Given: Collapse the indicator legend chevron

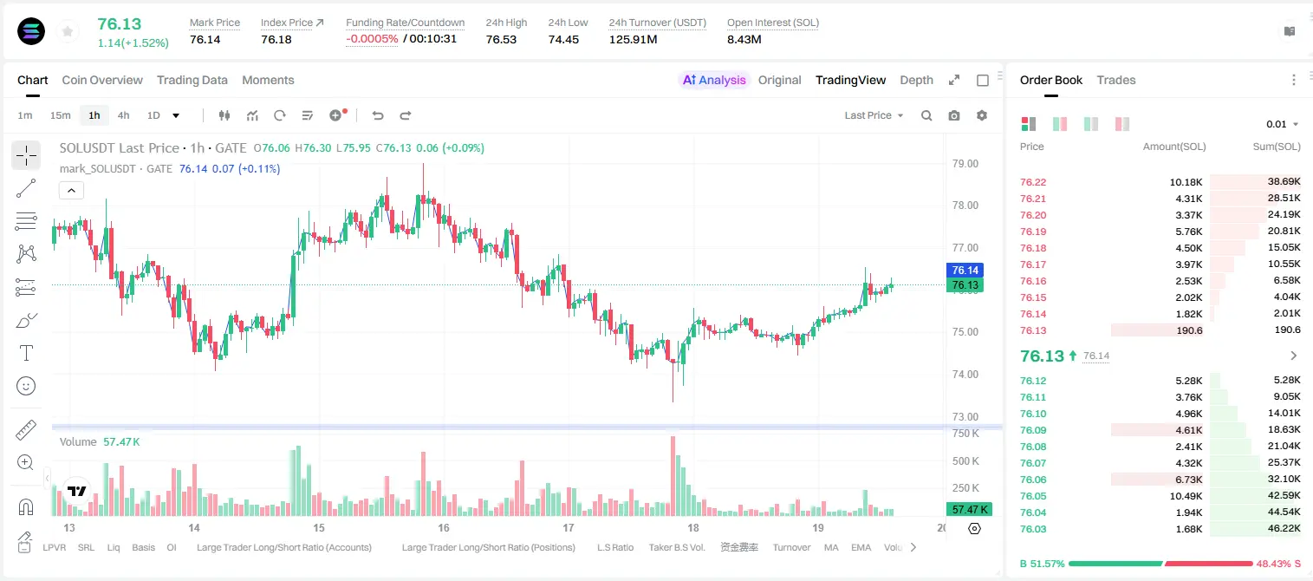Looking at the screenshot, I should (71, 190).
